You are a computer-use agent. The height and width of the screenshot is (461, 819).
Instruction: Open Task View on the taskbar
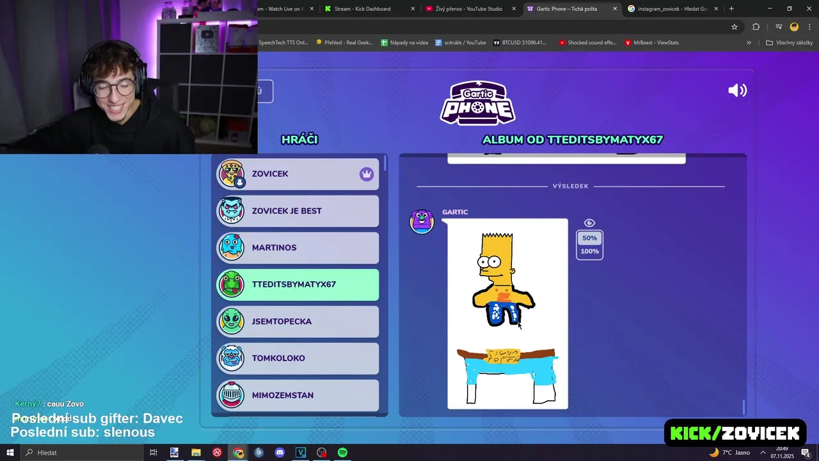(153, 453)
